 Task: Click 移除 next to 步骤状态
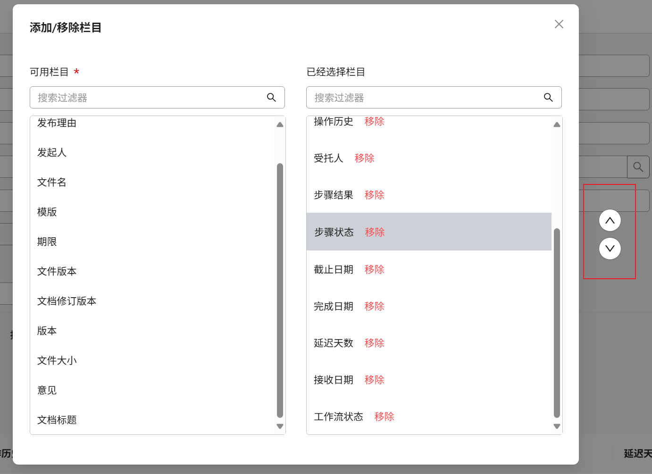(375, 232)
